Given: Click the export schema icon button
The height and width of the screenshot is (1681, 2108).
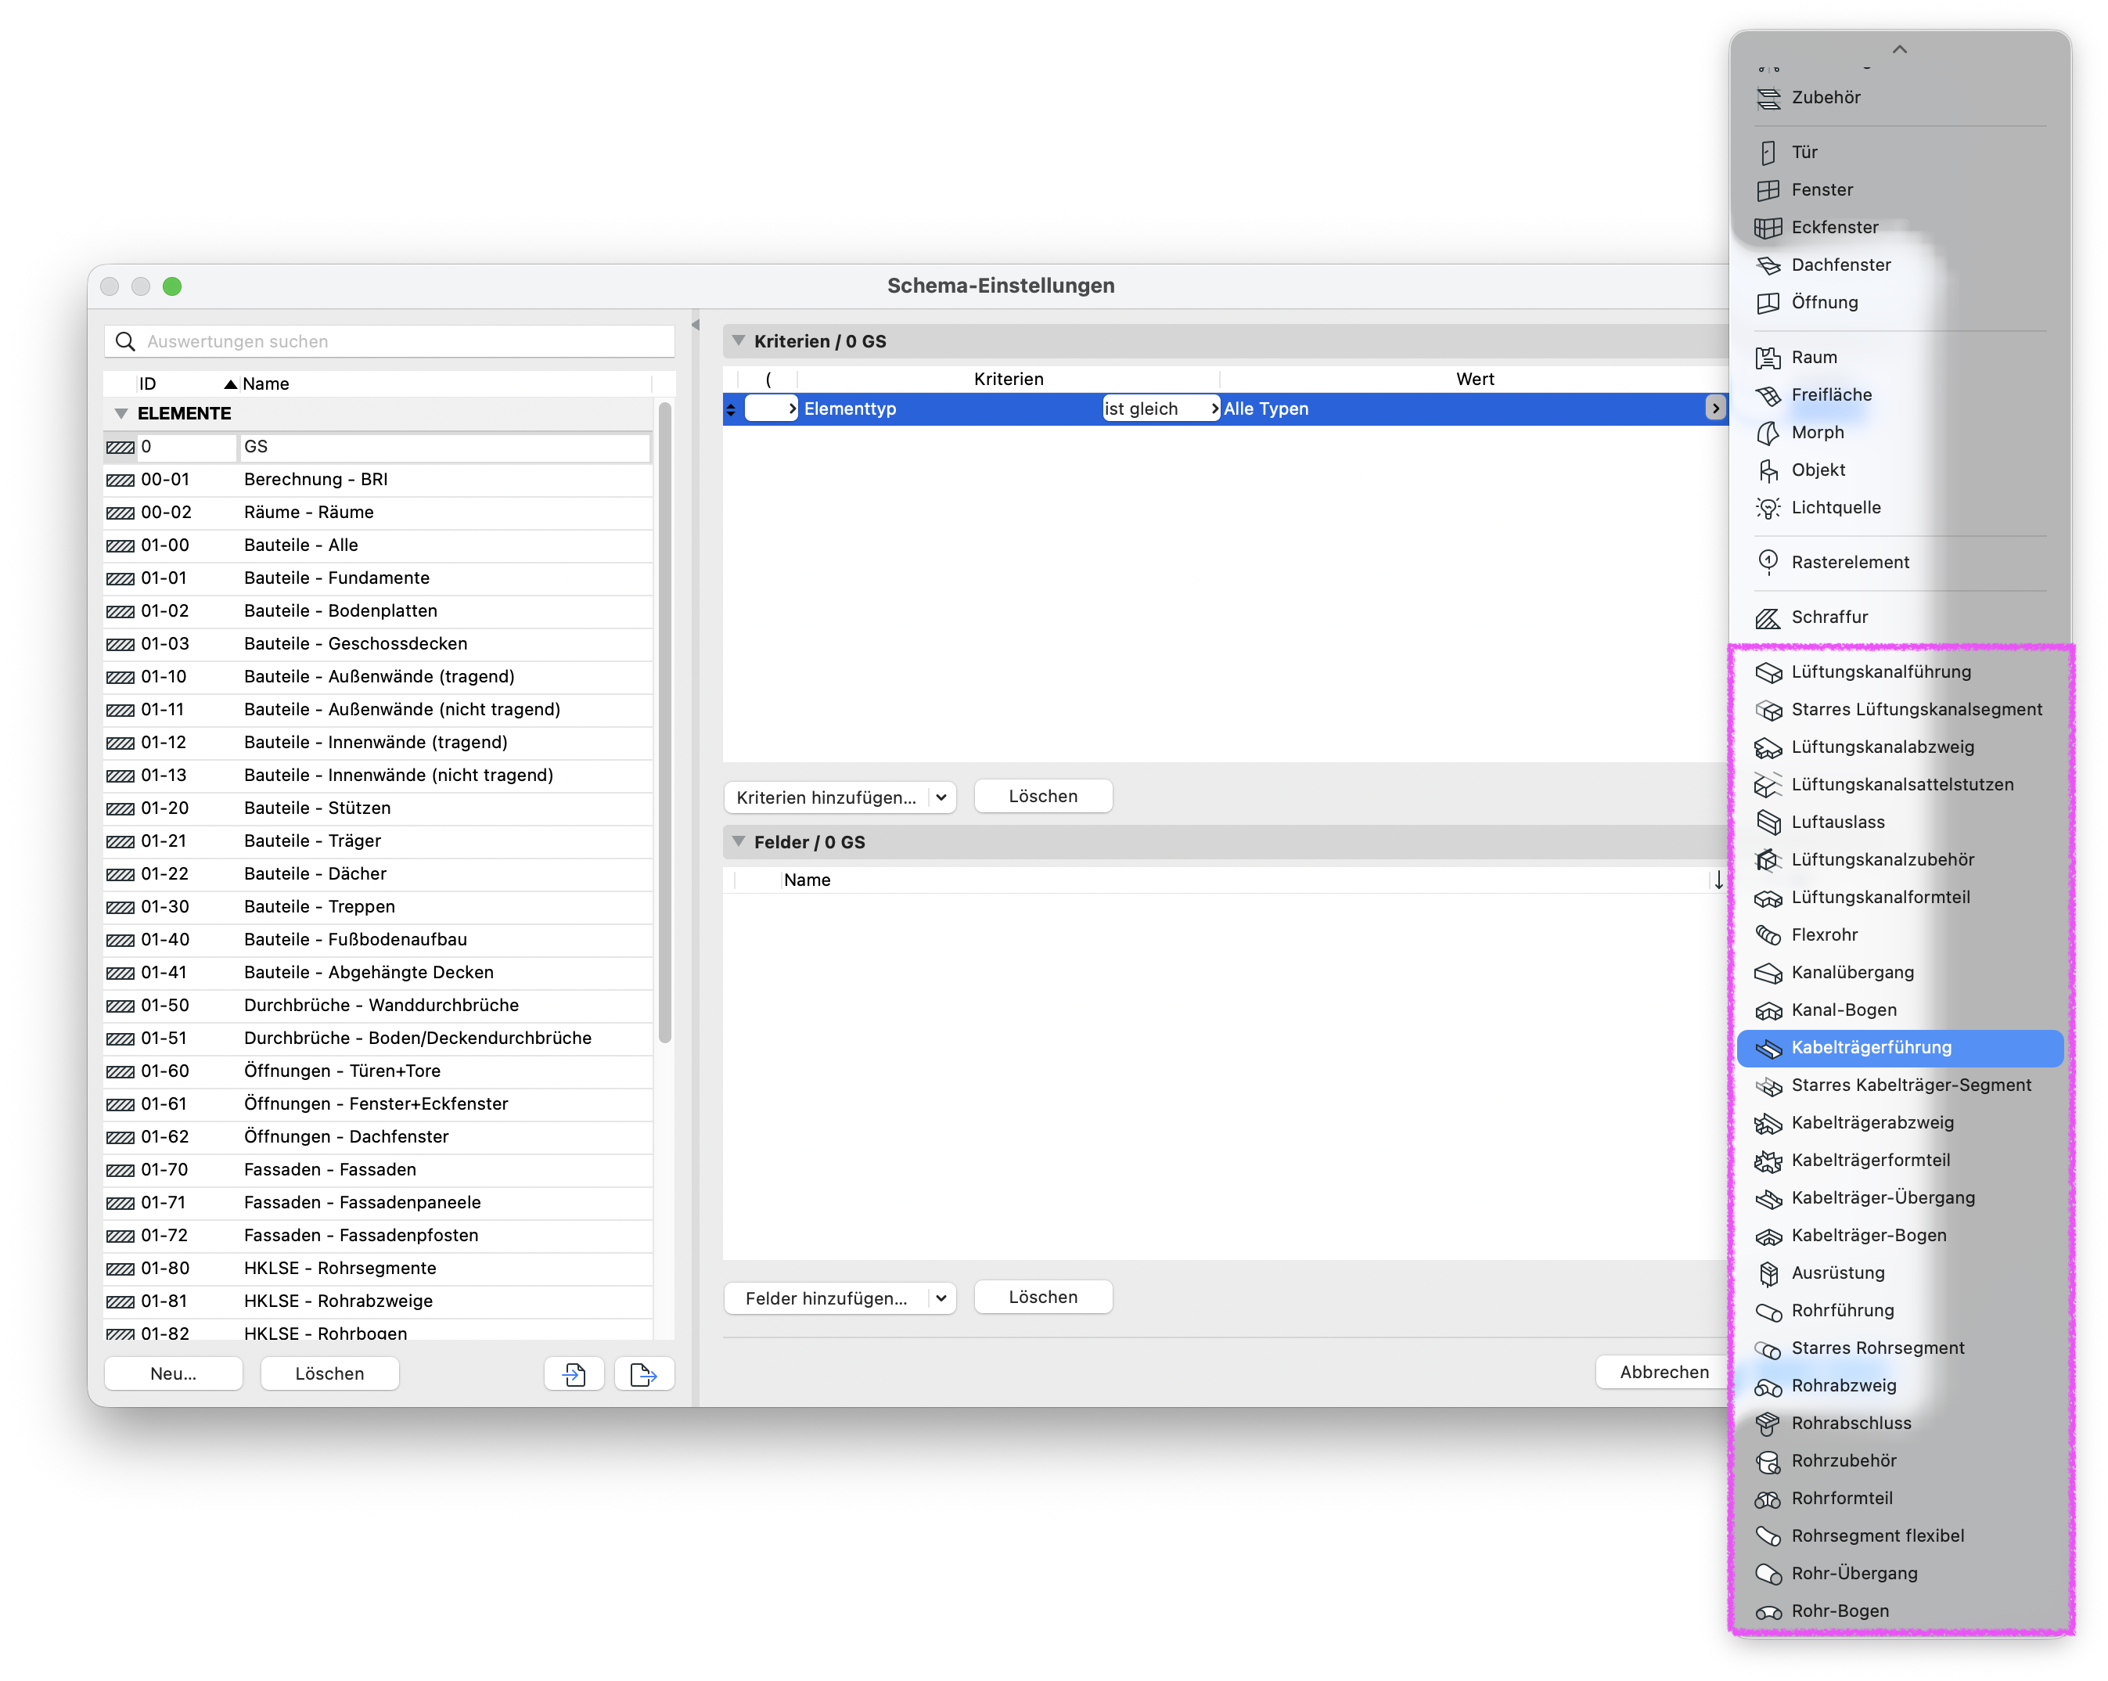Looking at the screenshot, I should 643,1373.
